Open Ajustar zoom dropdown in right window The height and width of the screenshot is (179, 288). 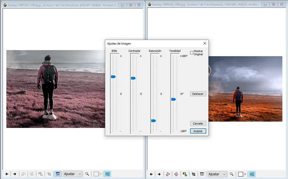pos(217,174)
